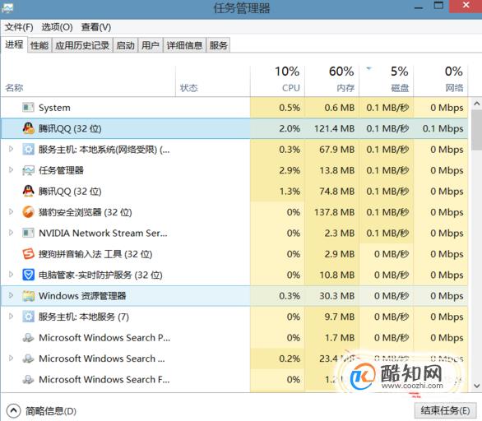Image resolution: width=482 pixels, height=421 pixels.
Task: Click the Windows 资源管理器 folder icon
Action: pyautogui.click(x=28, y=296)
